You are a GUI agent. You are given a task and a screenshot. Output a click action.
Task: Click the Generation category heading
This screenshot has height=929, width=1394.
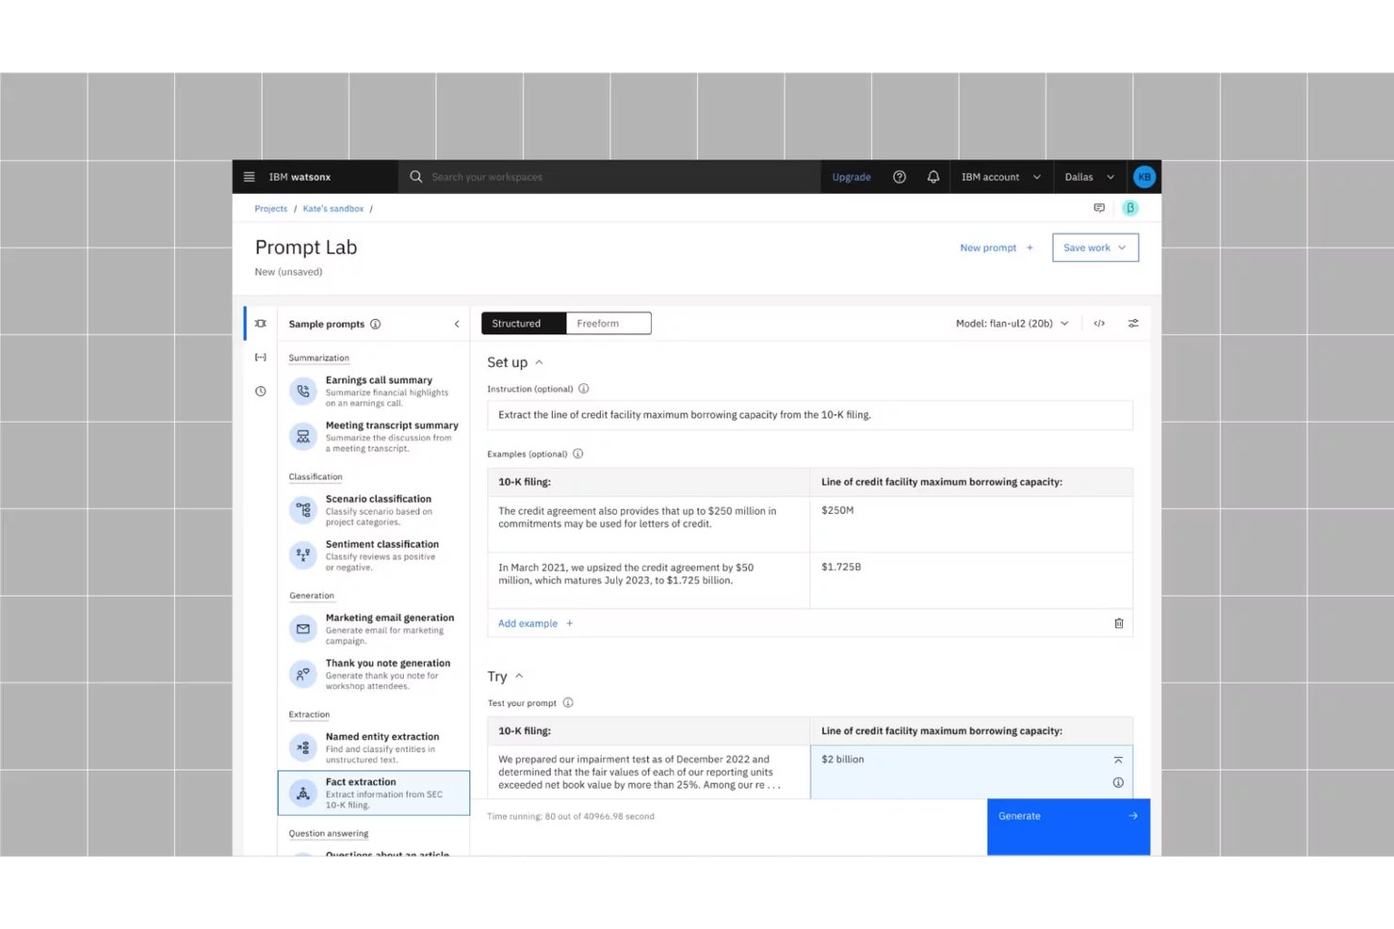[x=311, y=596]
